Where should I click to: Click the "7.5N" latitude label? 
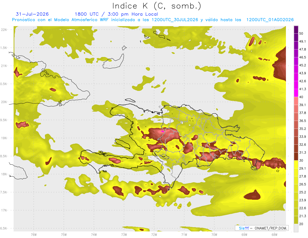point(4,192)
